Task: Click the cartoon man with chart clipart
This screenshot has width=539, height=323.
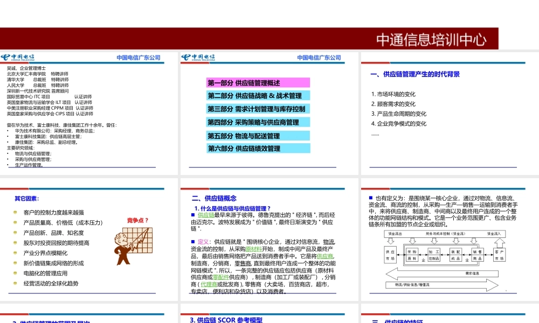Action: pyautogui.click(x=133, y=246)
